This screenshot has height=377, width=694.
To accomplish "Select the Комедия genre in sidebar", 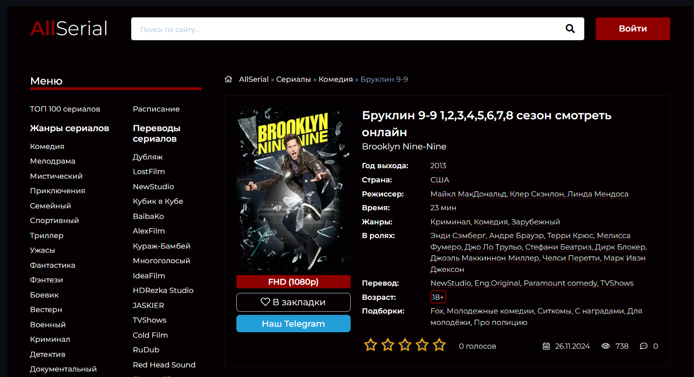I will [x=47, y=147].
